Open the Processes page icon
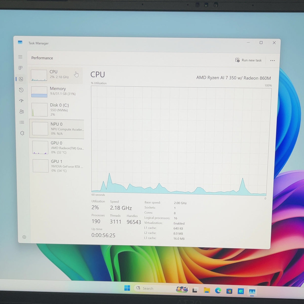 [21, 68]
